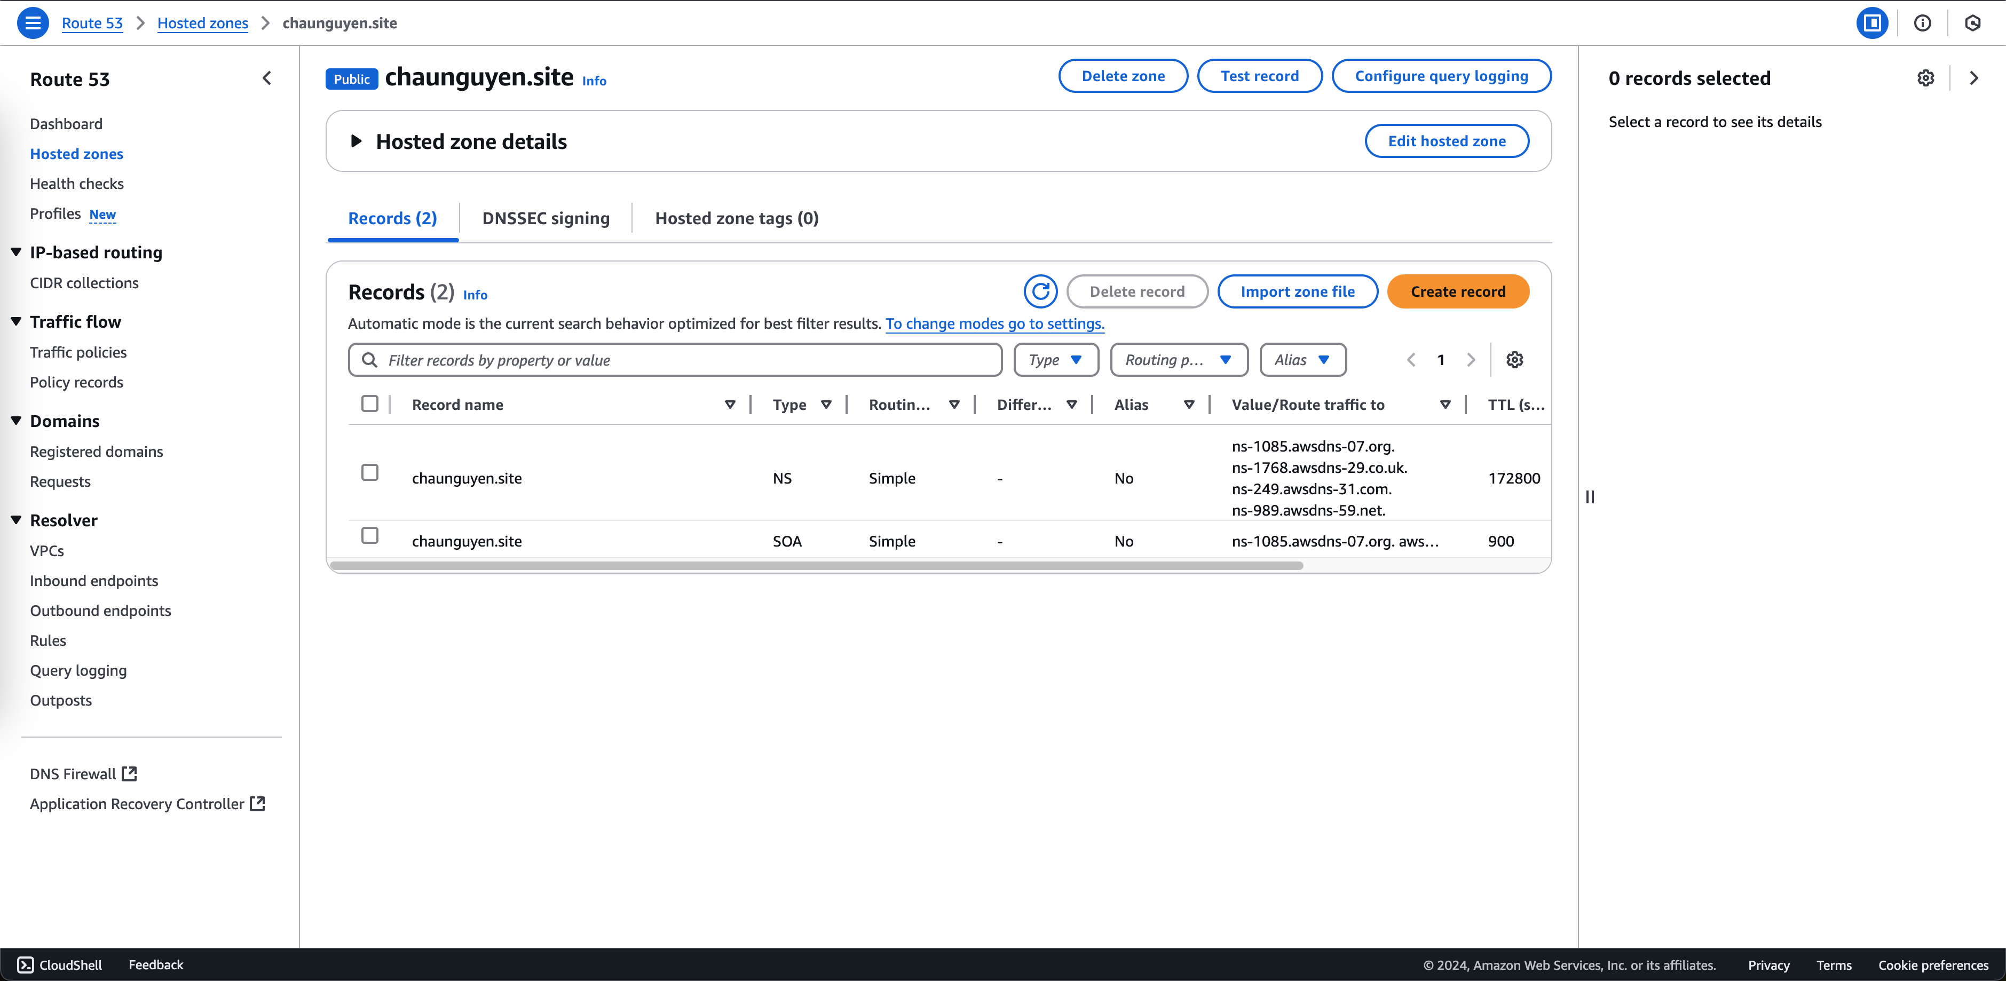
Task: Click Route 53 breadcrumb link
Action: click(92, 22)
